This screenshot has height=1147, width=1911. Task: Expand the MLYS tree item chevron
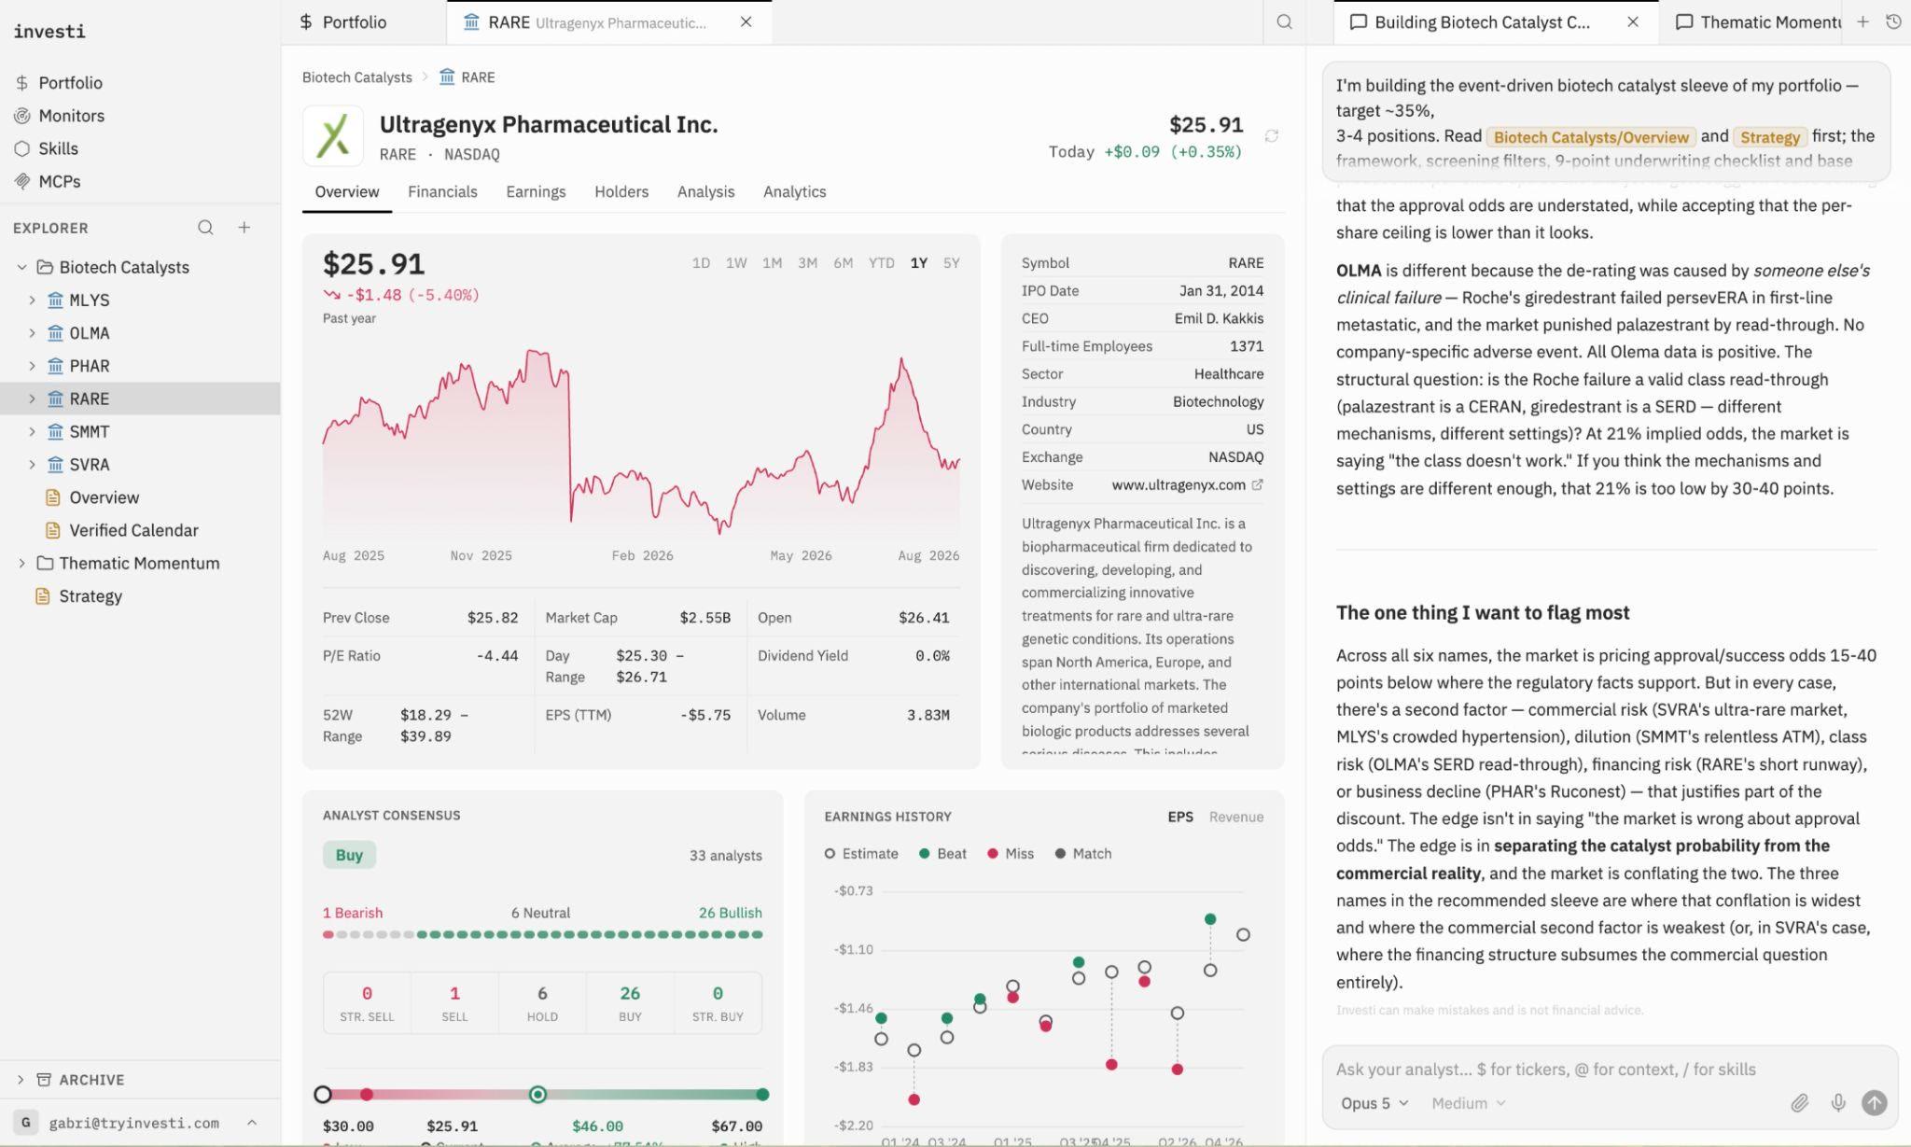(x=32, y=301)
